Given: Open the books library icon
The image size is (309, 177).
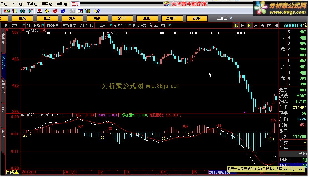Looking at the screenshot, I should coord(88,11).
